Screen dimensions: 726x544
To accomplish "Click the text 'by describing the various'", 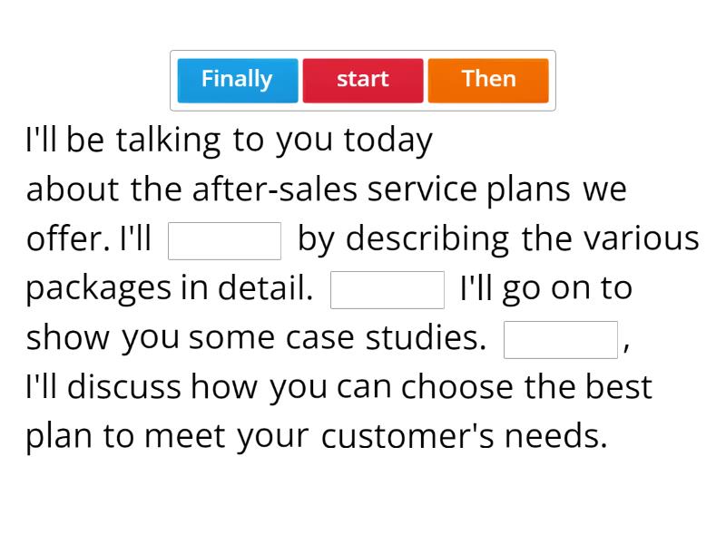I will pos(498,238).
